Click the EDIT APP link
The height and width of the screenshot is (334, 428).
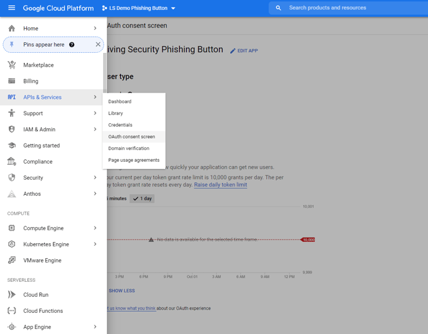(x=244, y=51)
